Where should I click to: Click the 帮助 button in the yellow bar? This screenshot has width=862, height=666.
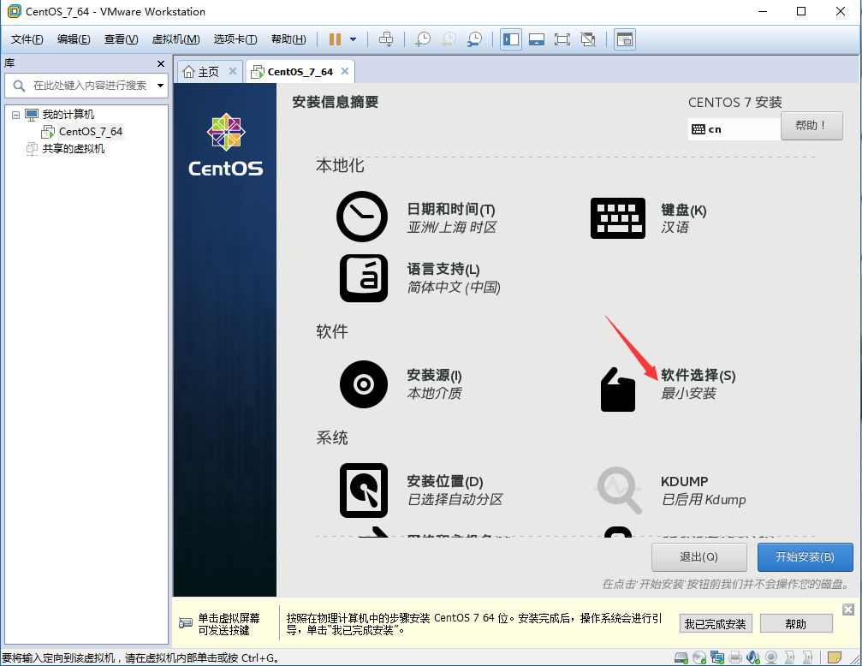796,624
